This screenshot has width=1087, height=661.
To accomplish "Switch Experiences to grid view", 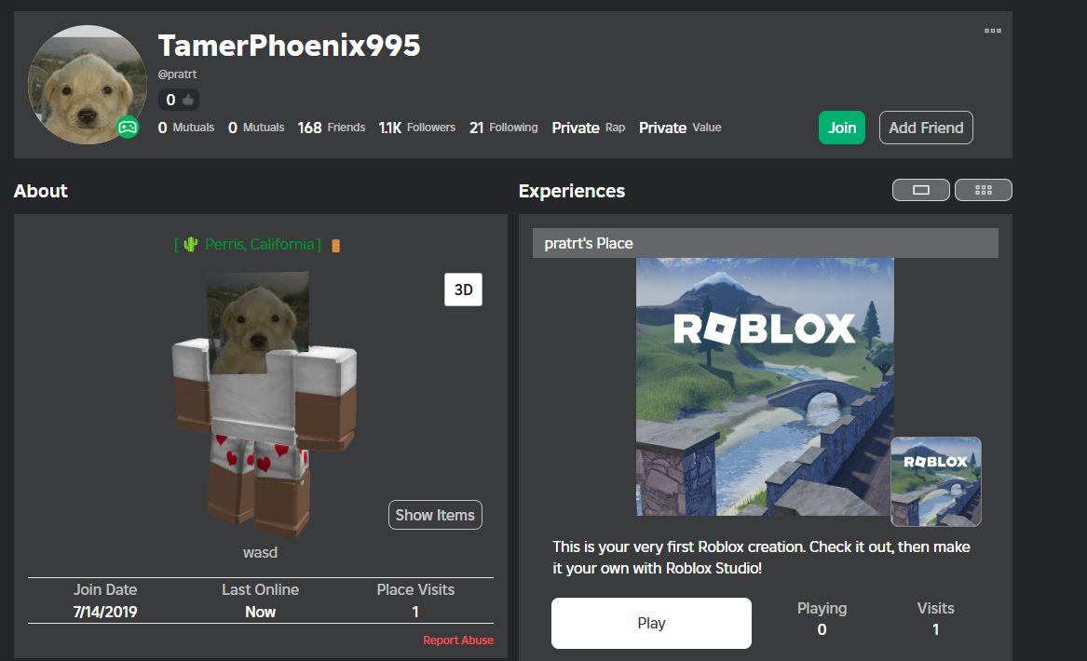I will [983, 190].
